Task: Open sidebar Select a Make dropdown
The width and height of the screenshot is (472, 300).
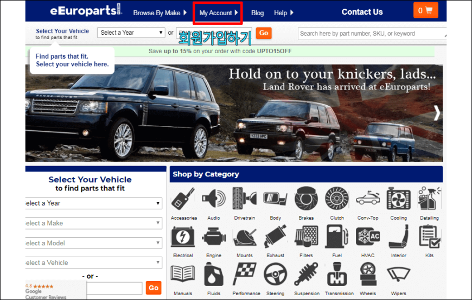Action: tap(94, 224)
